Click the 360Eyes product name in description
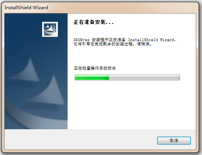Screen dimensions: 202x155 (x=81, y=40)
